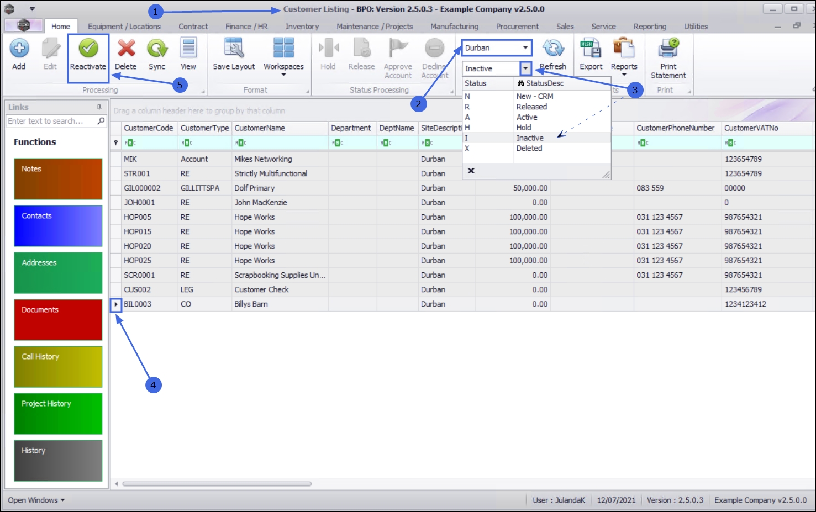Open the Contacts function tile

(58, 226)
